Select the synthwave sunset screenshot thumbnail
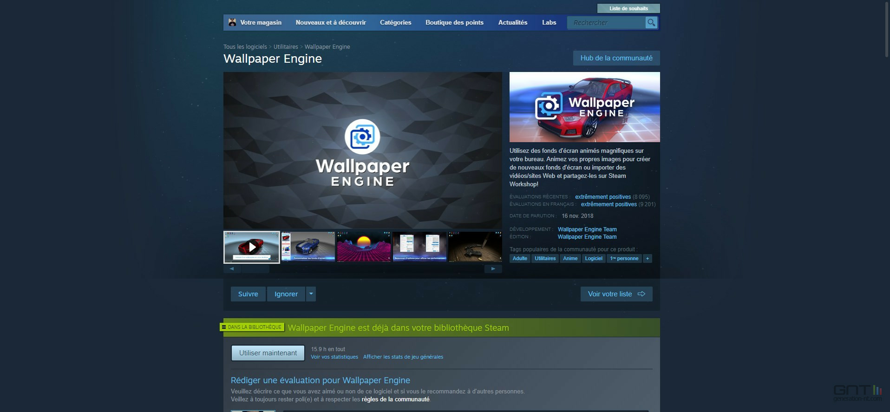The width and height of the screenshot is (890, 412). pos(364,247)
